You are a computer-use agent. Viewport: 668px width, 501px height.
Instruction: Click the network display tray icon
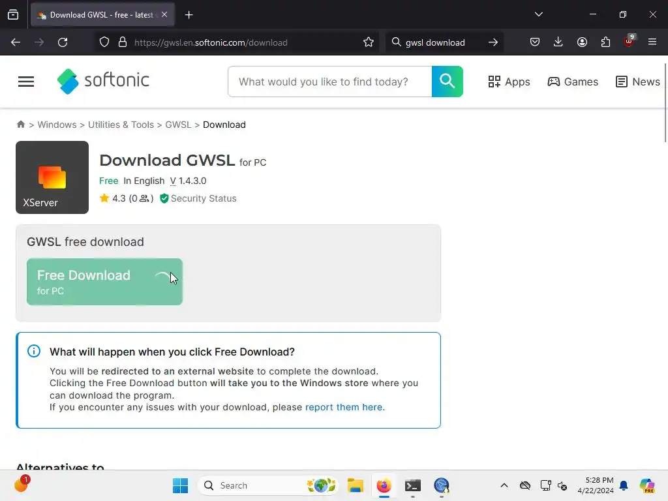point(545,485)
